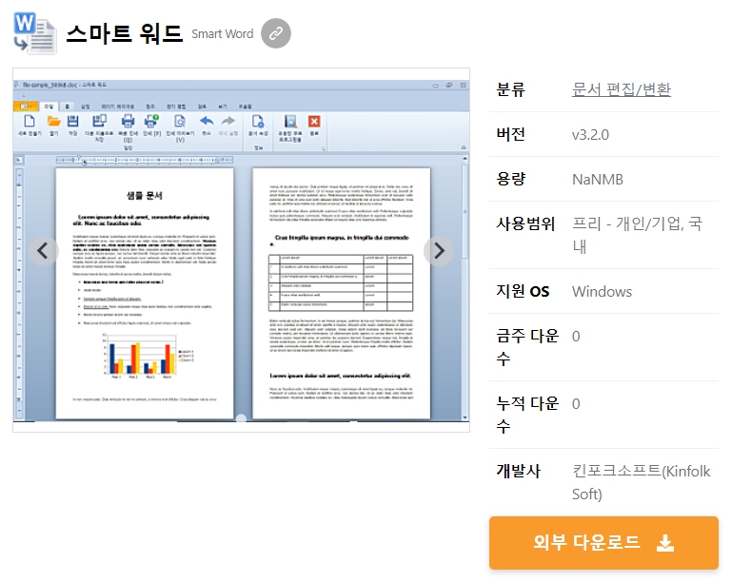732x582 pixels.
Task: Click the 분류 row label
Action: [511, 89]
